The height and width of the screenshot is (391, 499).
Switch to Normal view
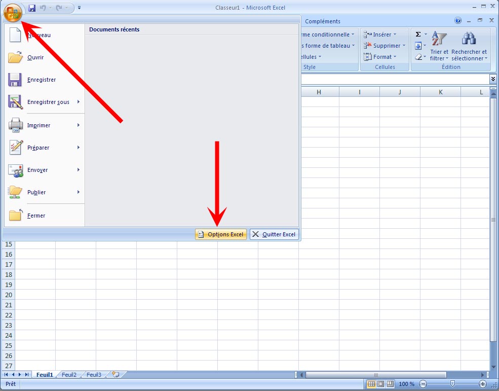point(371,384)
